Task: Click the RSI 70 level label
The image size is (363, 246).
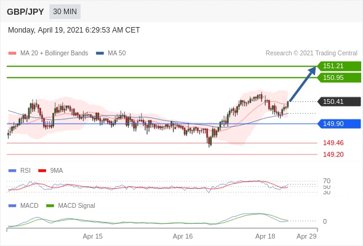Action: tap(327, 181)
